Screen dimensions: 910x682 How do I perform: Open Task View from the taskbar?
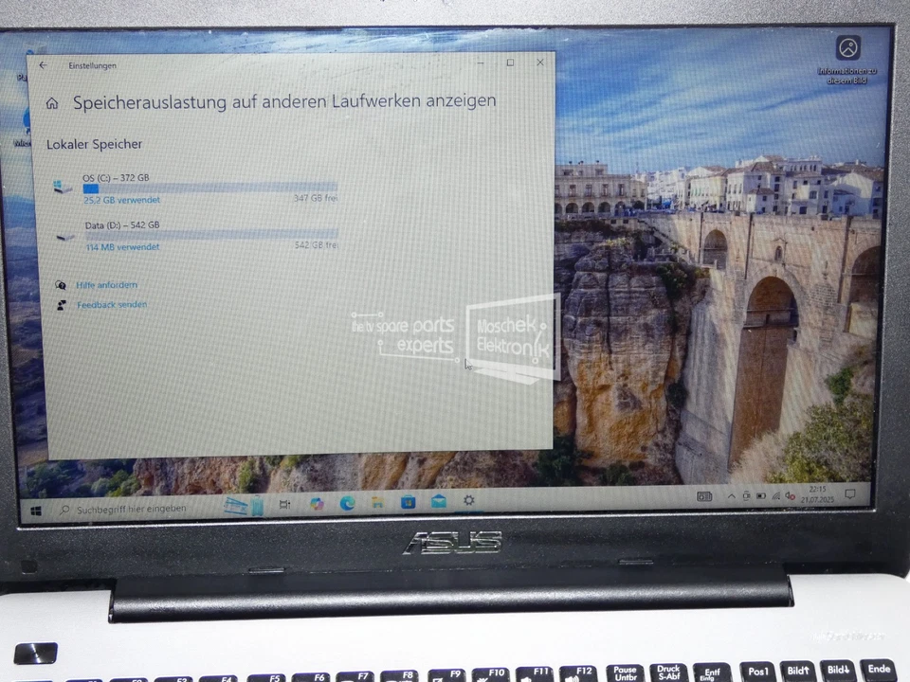284,504
